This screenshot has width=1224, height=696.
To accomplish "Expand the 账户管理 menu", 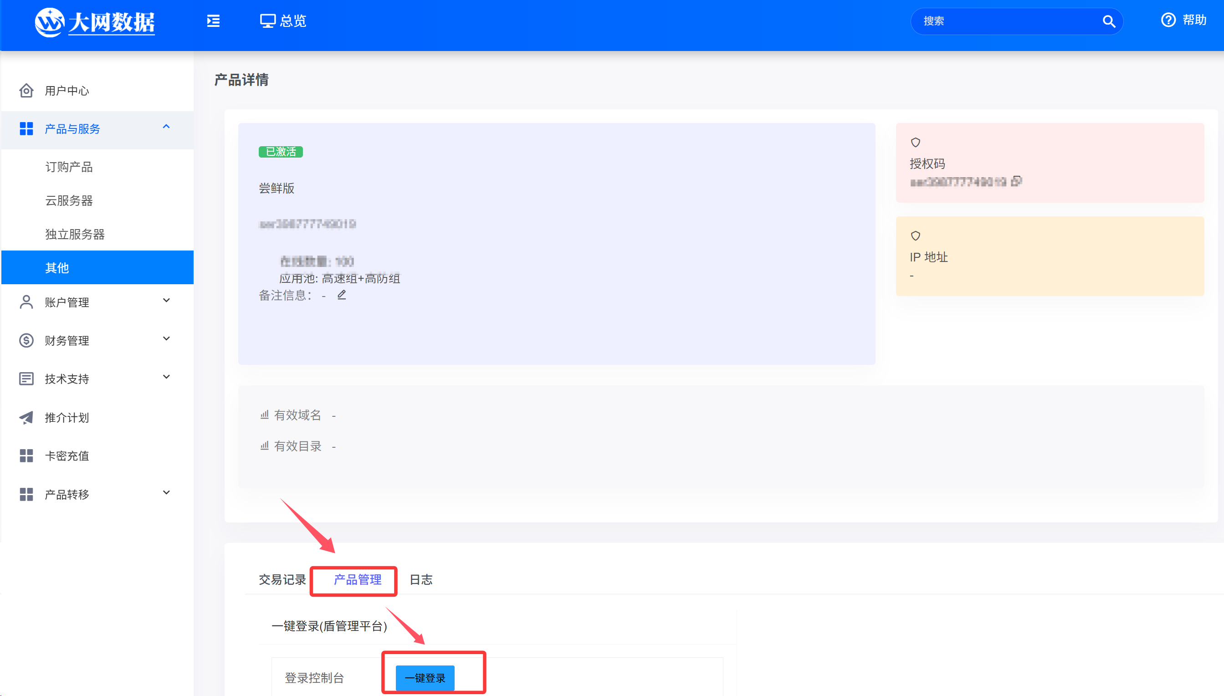I will (166, 301).
